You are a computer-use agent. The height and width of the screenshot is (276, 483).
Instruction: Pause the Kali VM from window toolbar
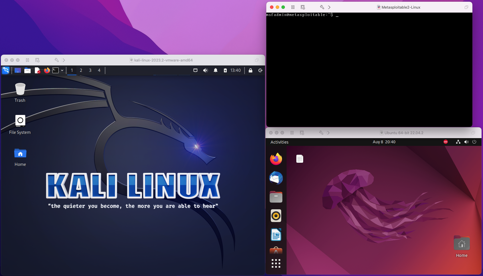(27, 60)
